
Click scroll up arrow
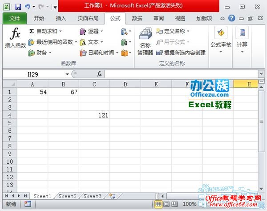coord(261,87)
